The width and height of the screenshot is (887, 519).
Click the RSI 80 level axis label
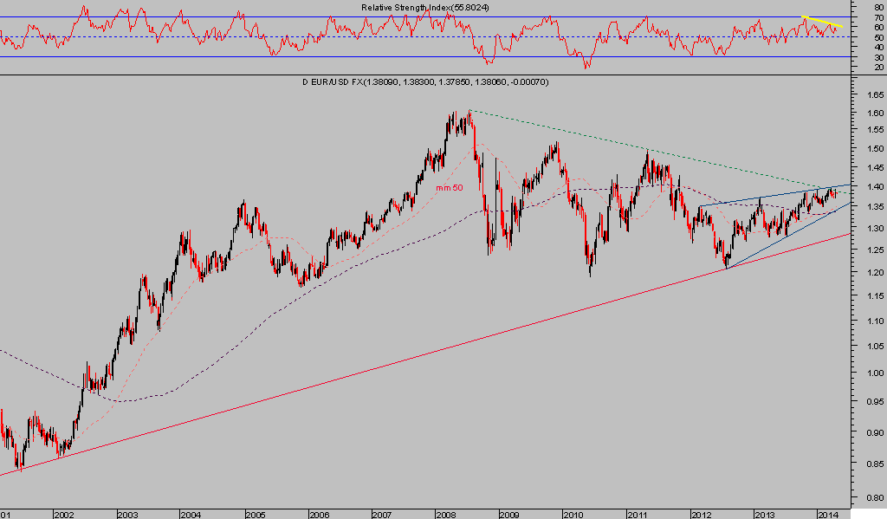[x=878, y=6]
